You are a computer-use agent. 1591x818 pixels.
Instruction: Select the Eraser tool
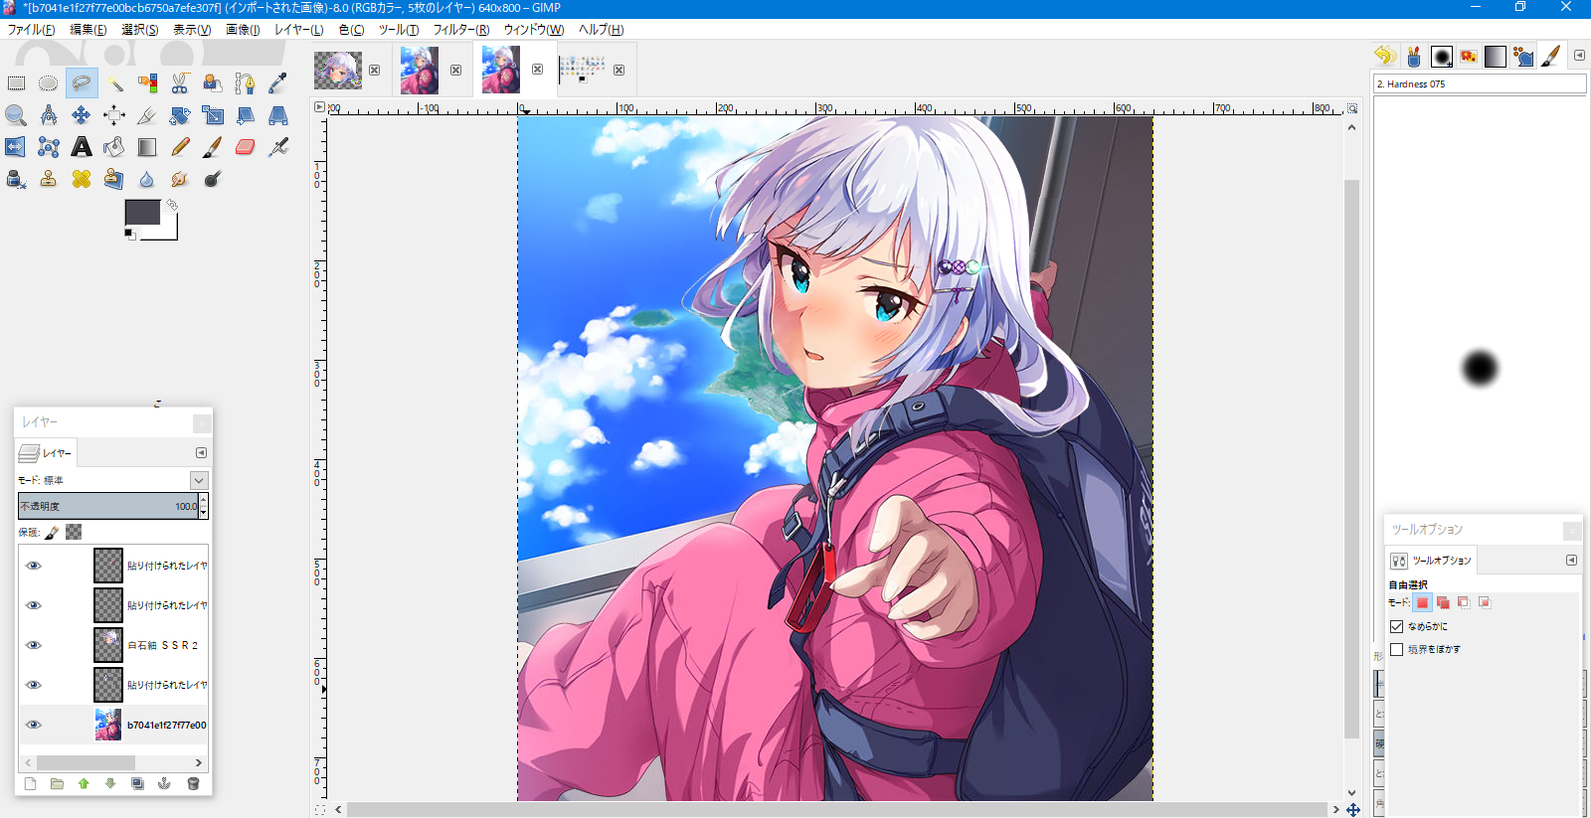(246, 147)
